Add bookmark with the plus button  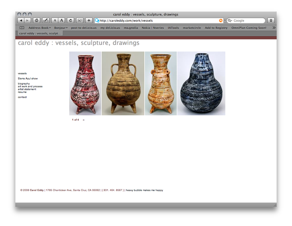pyautogui.click(x=89, y=20)
